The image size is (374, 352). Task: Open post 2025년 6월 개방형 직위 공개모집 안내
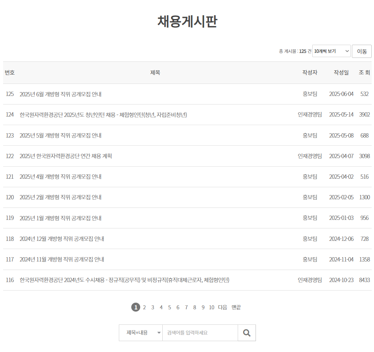click(x=60, y=94)
